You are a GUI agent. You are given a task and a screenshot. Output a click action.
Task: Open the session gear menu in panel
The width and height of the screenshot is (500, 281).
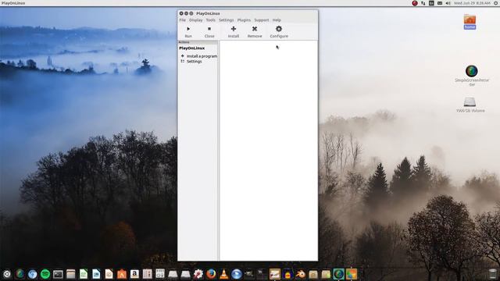coord(496,3)
